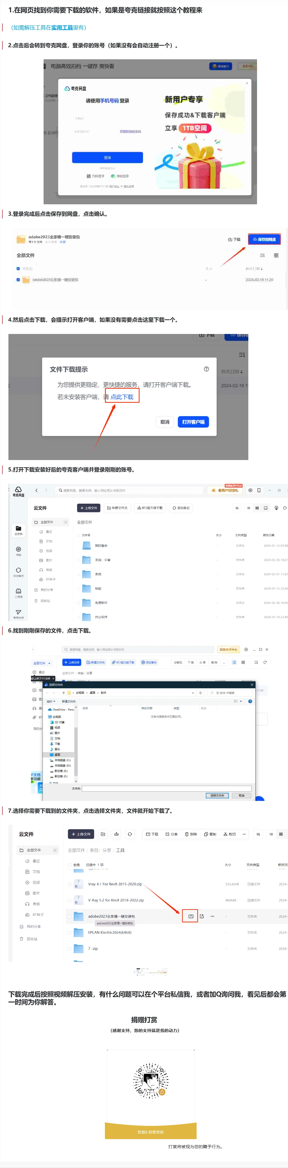The height and width of the screenshot is (1168, 288).
Task: Click BT/磁力链下载 toolbar button in step 5
Action: 150,508
